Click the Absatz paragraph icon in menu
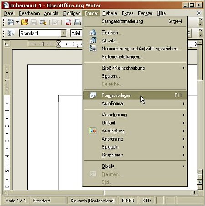Screen dimensions: 205x206 [x=93, y=40]
